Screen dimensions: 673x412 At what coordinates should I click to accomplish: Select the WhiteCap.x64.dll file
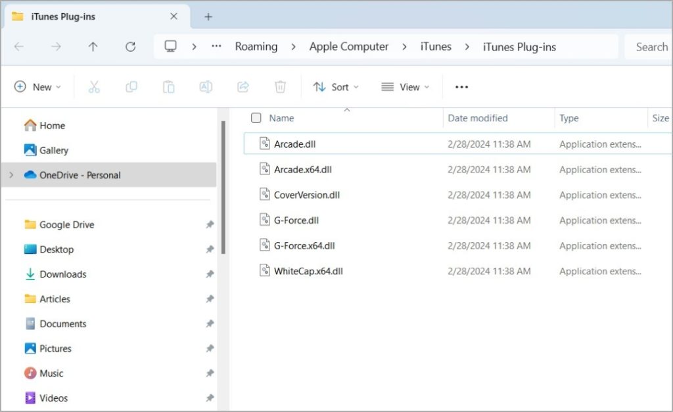tap(308, 271)
